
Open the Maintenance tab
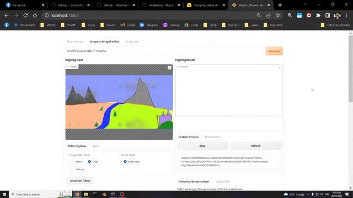[212, 137]
